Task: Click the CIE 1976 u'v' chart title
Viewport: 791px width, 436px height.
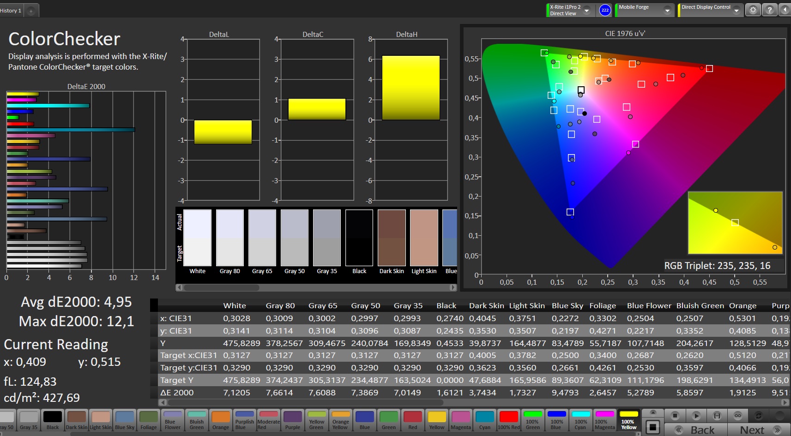Action: tap(625, 34)
